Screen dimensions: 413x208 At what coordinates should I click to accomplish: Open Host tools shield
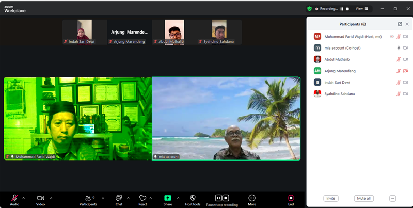(x=193, y=200)
